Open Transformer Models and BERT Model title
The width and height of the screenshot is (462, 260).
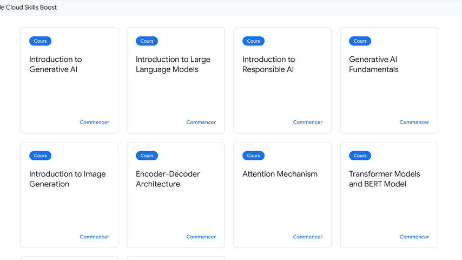[385, 179]
